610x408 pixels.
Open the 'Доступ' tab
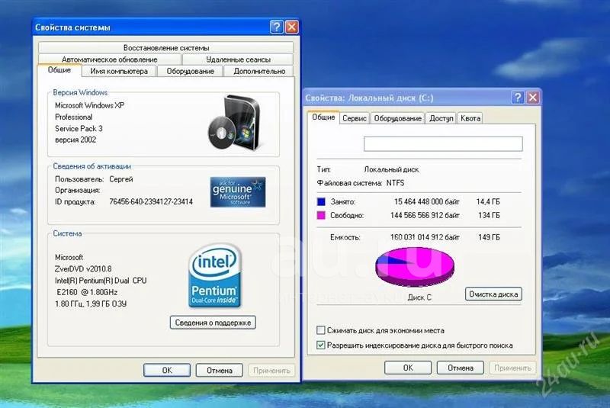tap(441, 118)
